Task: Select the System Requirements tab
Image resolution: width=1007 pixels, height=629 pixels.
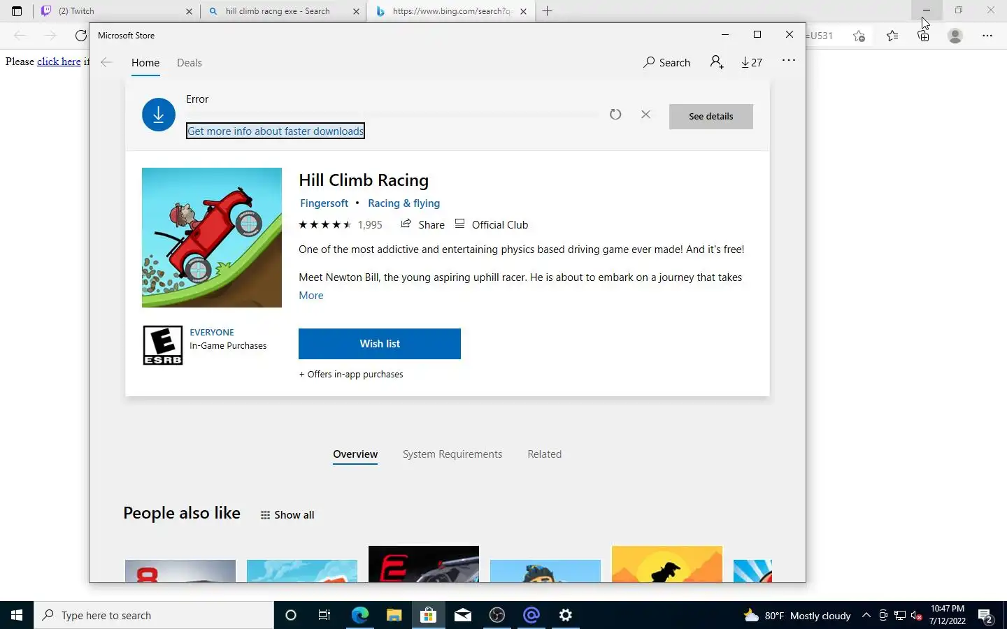Action: (452, 454)
